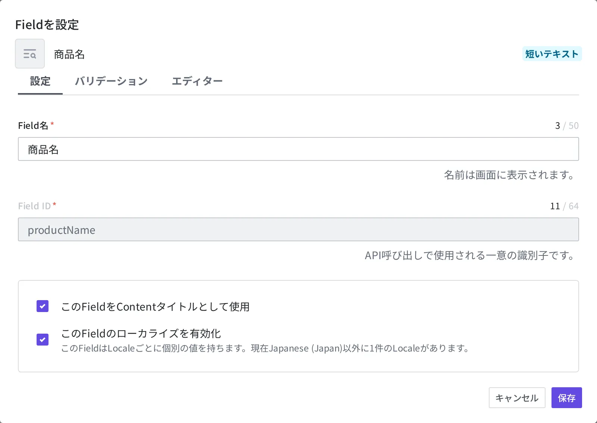Click the このFieldのローカライズを有効化 label text
This screenshot has height=423, width=597.
click(141, 333)
